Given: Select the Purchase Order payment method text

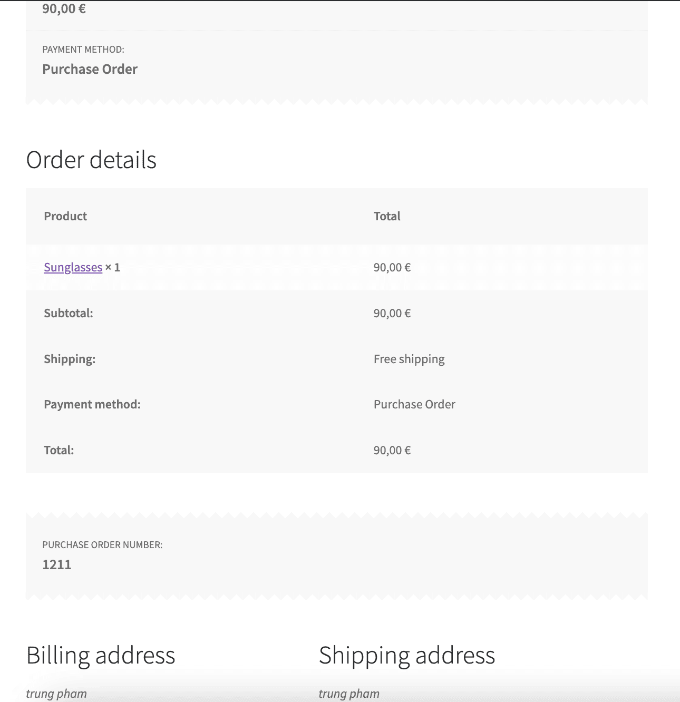Looking at the screenshot, I should pyautogui.click(x=90, y=69).
